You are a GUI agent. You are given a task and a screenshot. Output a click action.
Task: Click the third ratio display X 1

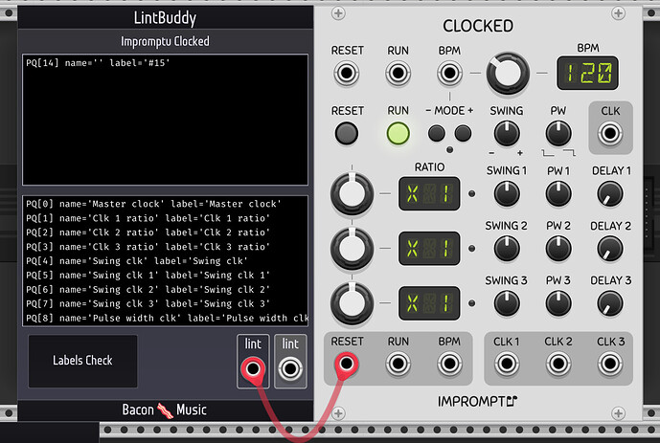429,303
